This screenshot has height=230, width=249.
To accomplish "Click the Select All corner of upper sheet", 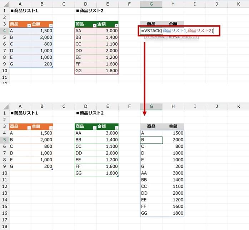I will [x=4, y=4].
